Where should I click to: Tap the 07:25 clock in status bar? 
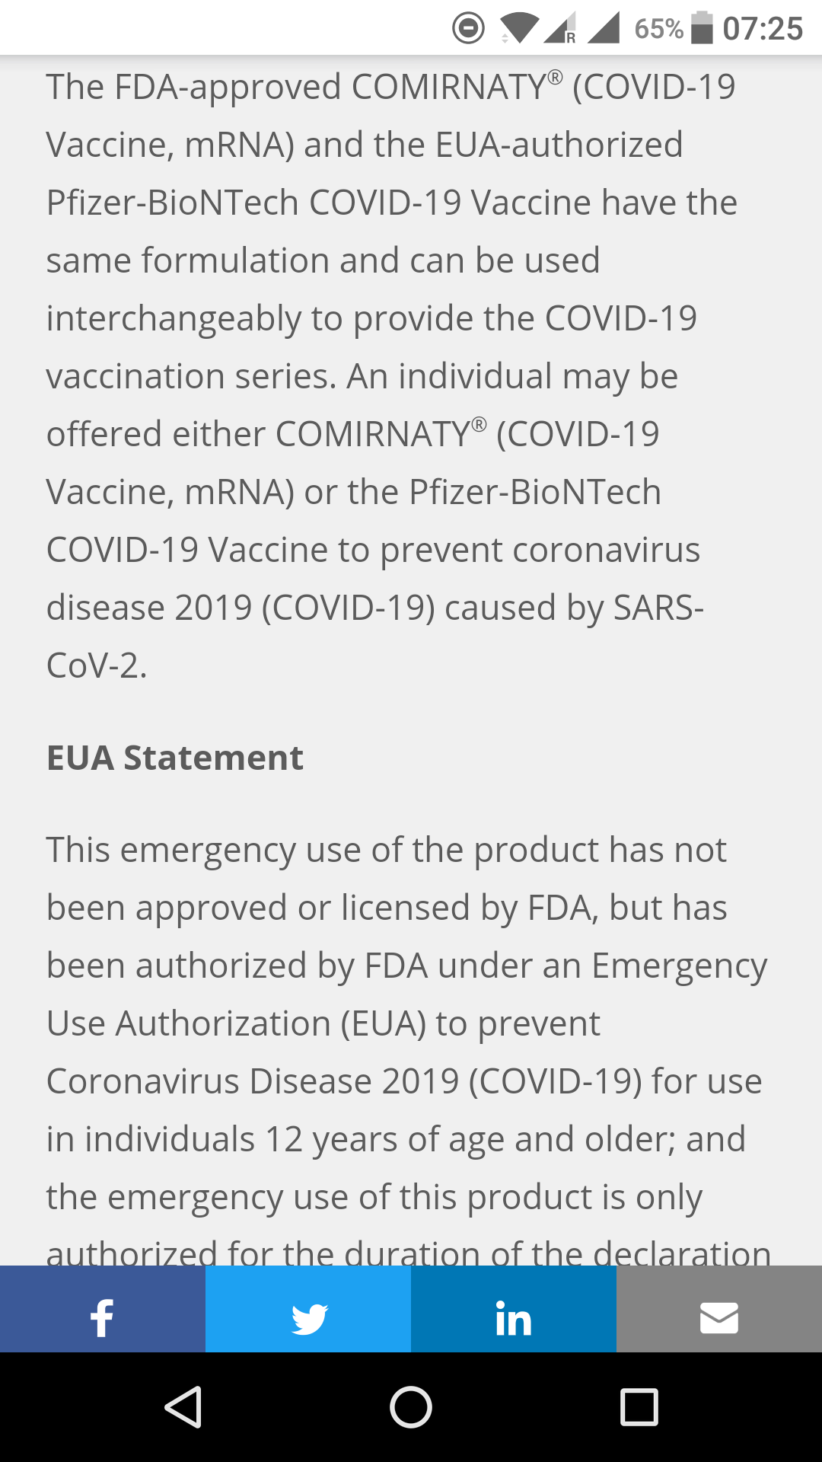(763, 29)
